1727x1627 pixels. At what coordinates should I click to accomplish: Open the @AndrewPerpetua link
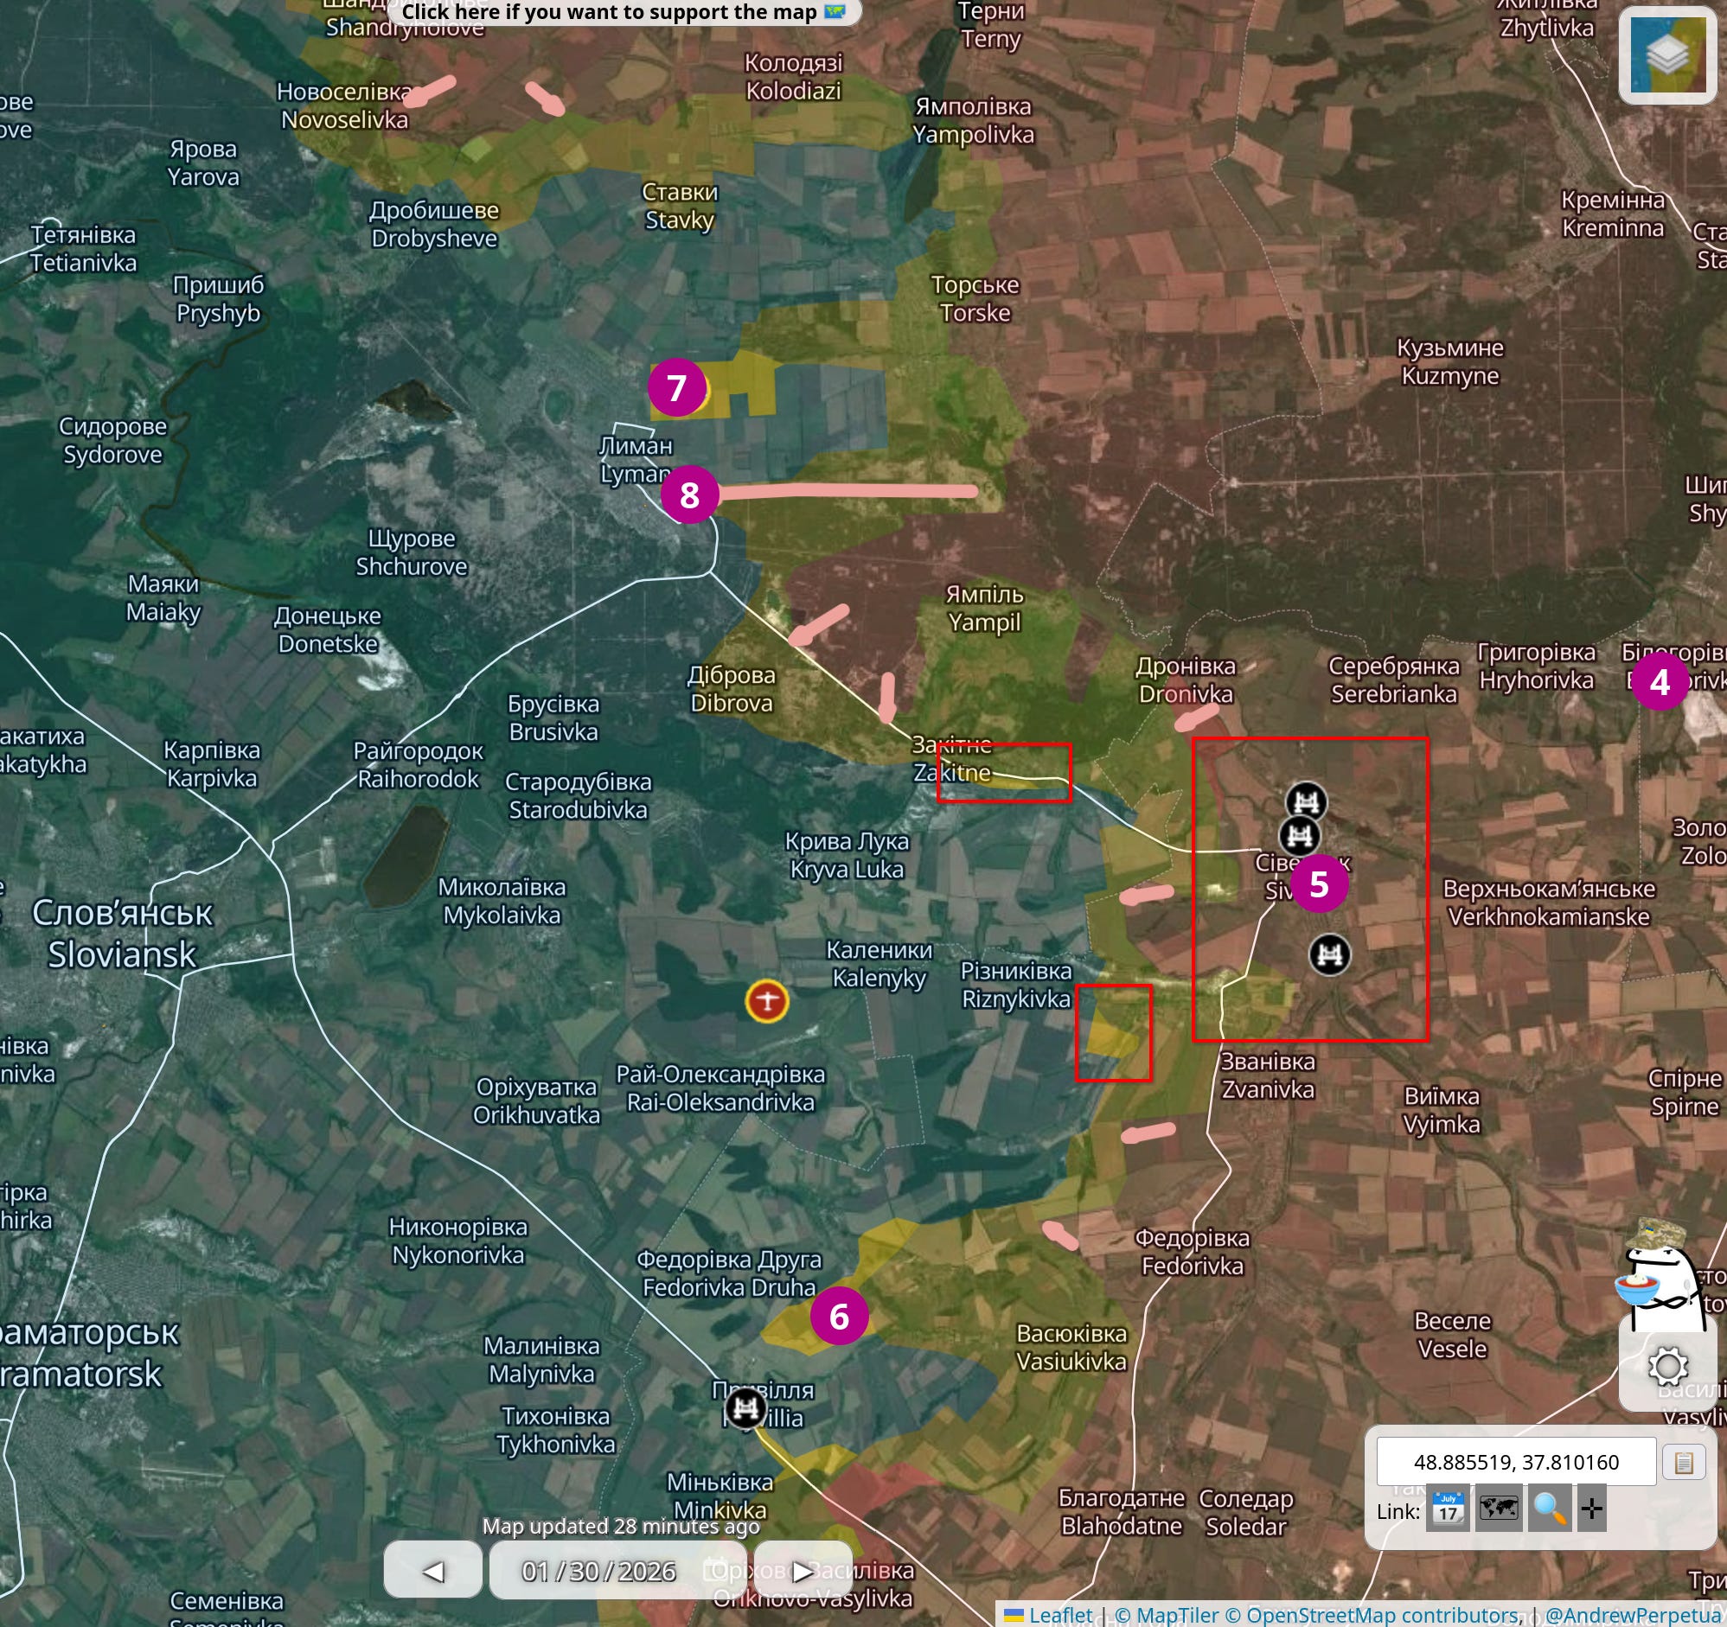tap(1634, 1615)
